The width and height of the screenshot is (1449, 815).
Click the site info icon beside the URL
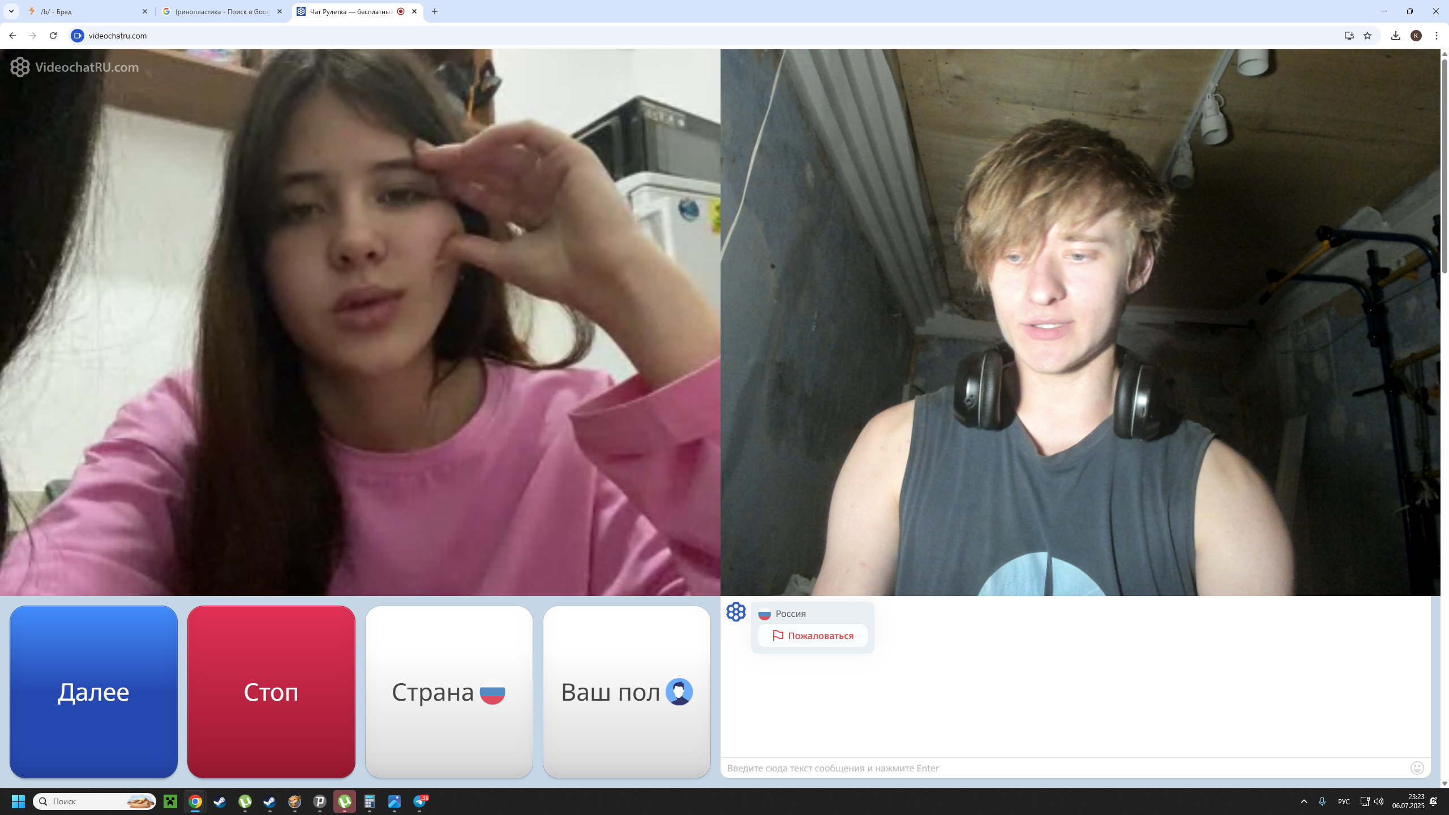(x=78, y=36)
